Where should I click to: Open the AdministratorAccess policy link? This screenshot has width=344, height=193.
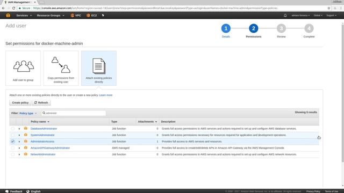[42, 142]
